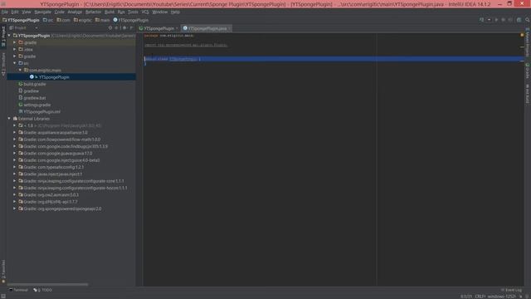Open the Build menu

tap(110, 12)
